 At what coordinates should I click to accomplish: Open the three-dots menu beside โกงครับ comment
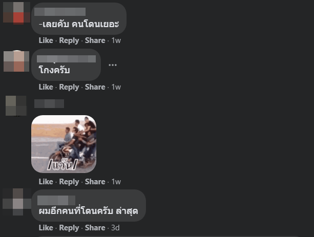pos(113,65)
